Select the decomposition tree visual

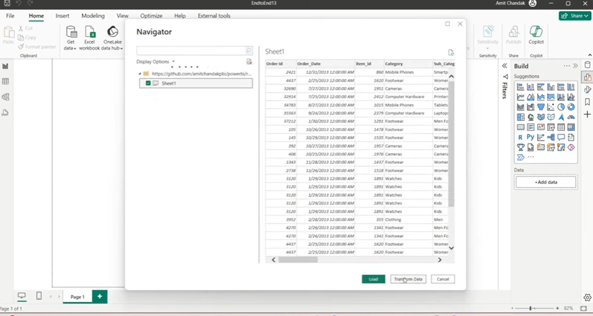coord(551,137)
